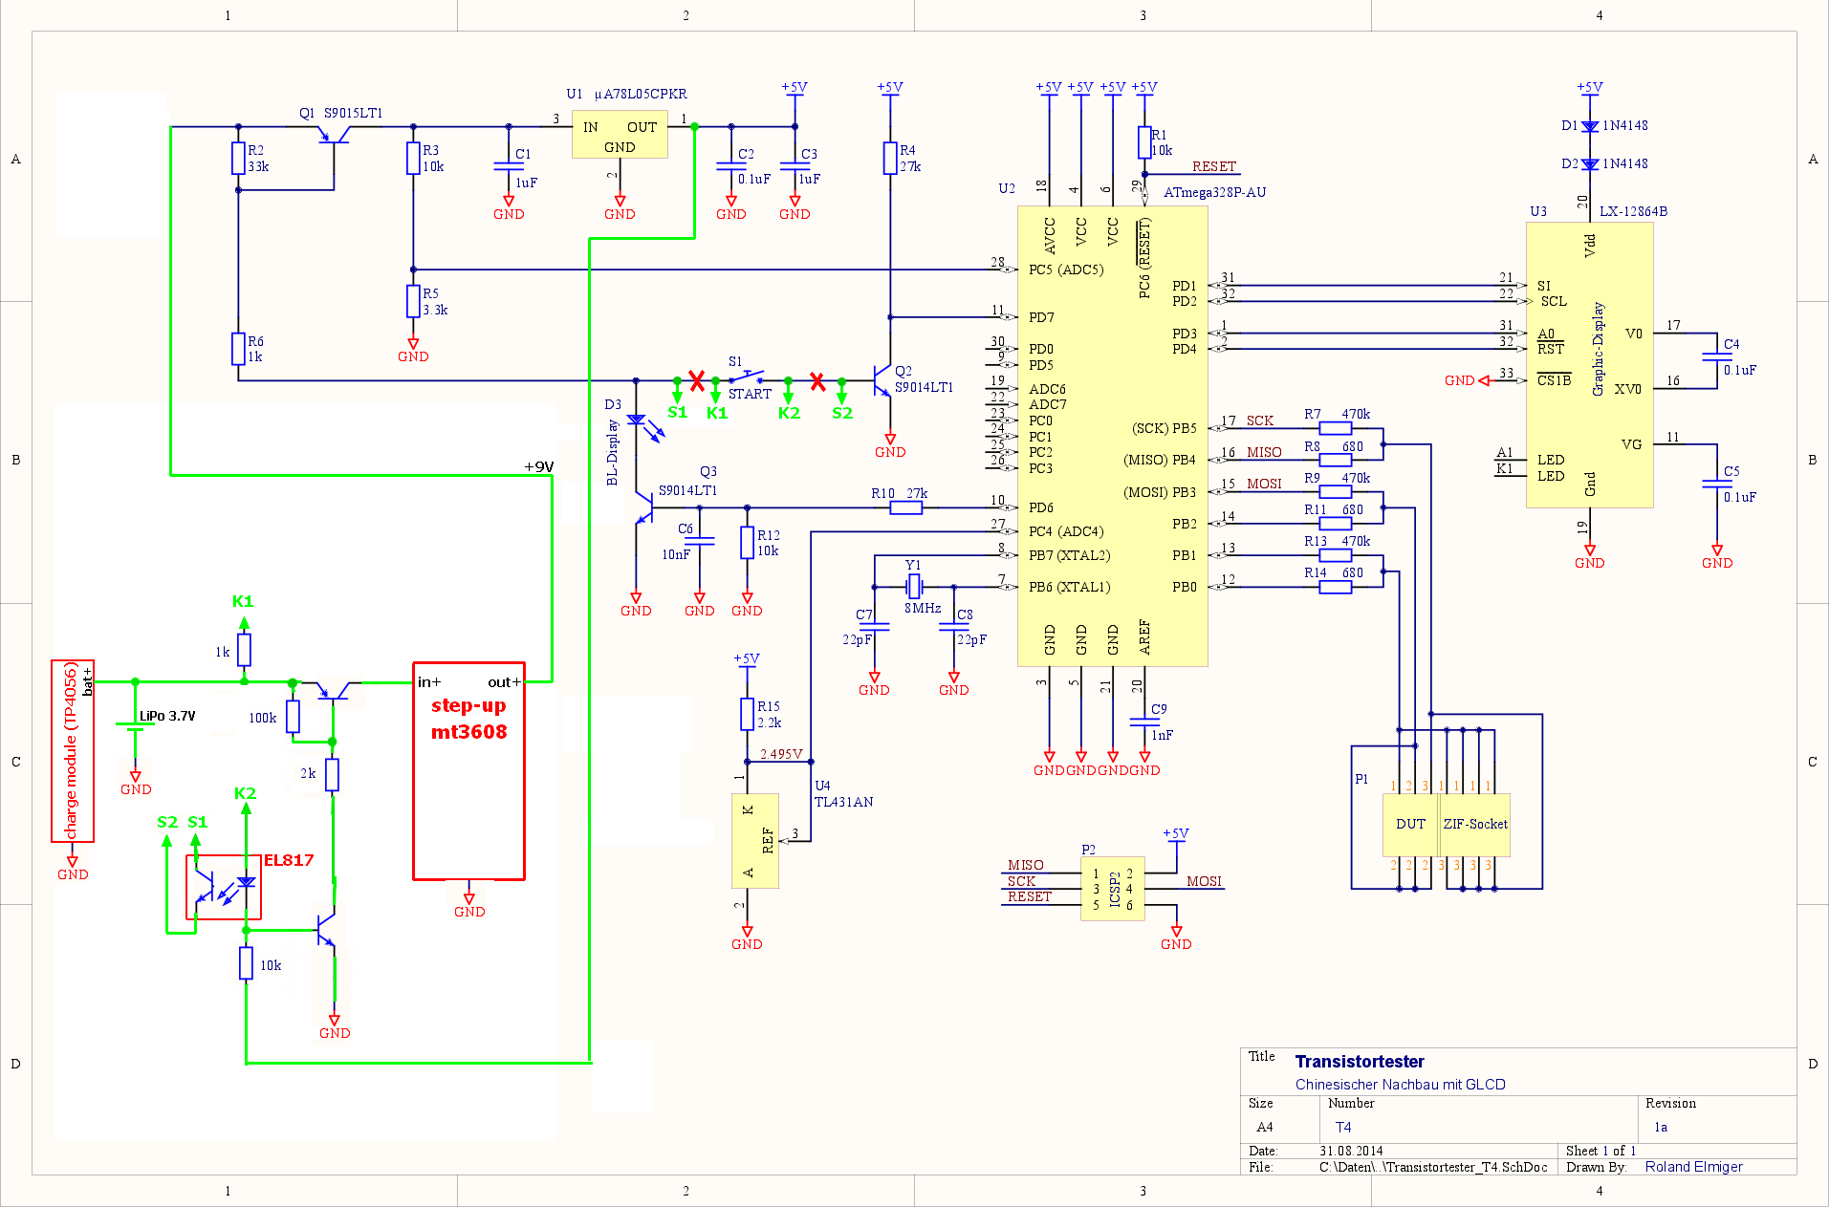
Task: Select the U1 µA78L05CPKR regulator block
Action: click(x=620, y=135)
